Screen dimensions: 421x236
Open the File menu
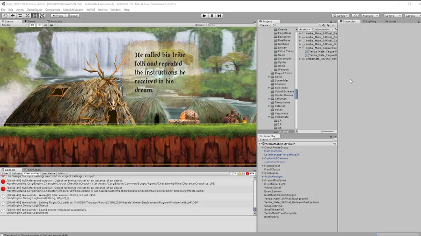point(3,10)
